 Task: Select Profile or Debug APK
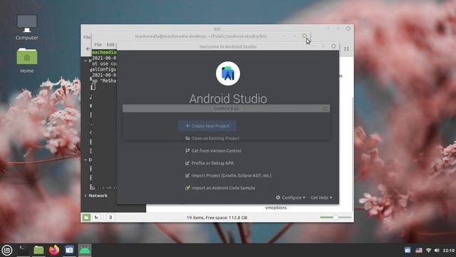(x=209, y=163)
